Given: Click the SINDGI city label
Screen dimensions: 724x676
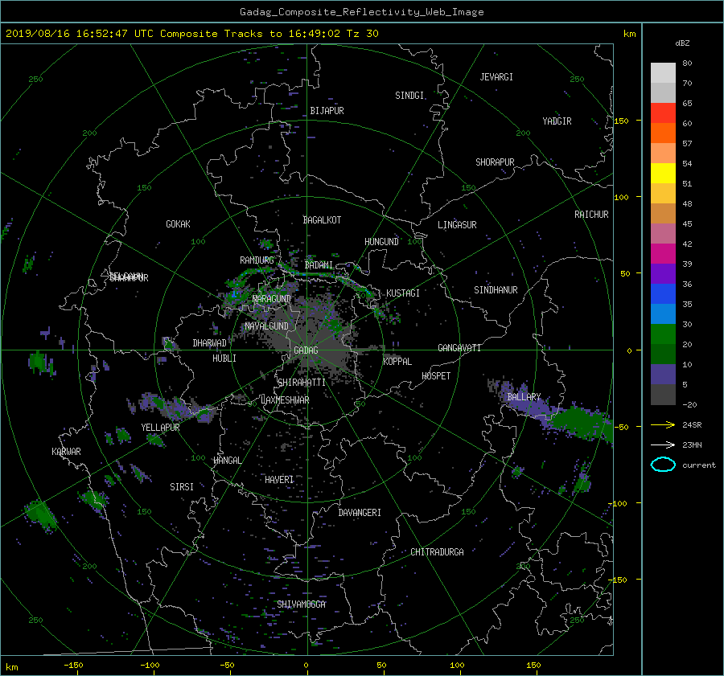Looking at the screenshot, I should tap(409, 96).
